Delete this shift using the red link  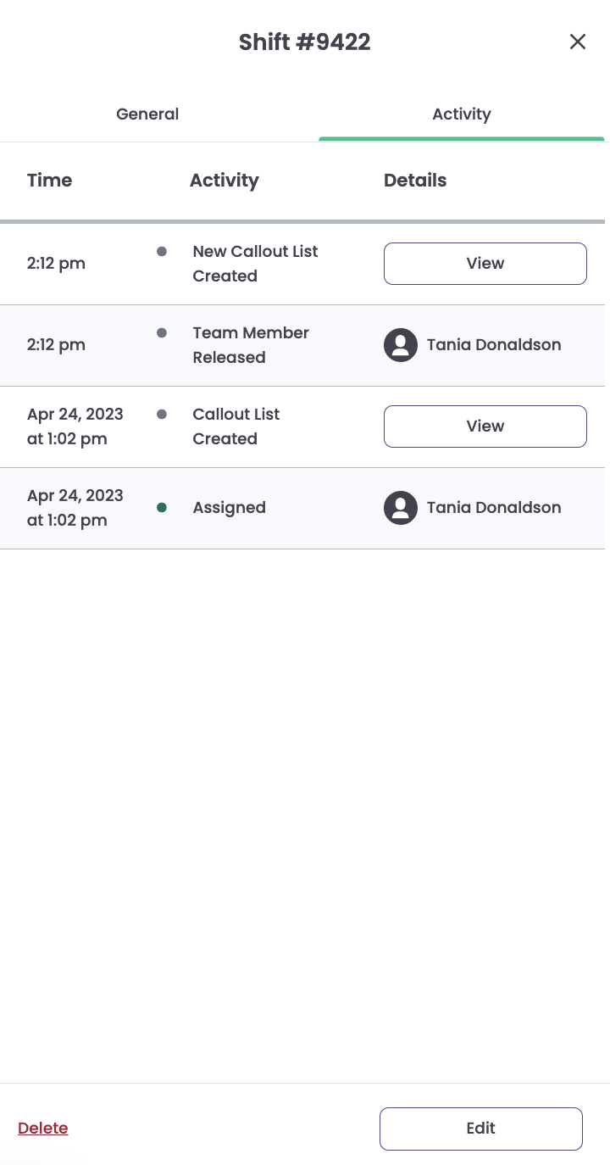[43, 1129]
